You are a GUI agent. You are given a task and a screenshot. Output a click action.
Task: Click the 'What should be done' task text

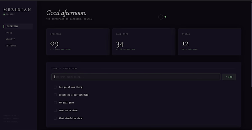pos(71,118)
